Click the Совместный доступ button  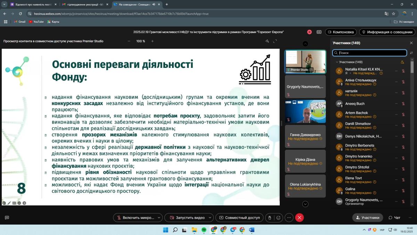click(x=239, y=218)
